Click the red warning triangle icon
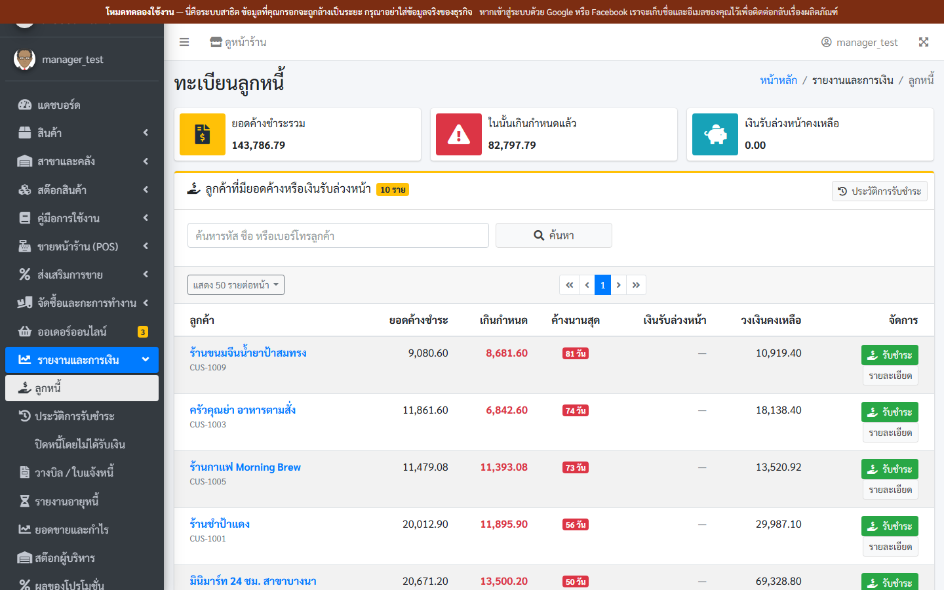The height and width of the screenshot is (590, 944). click(x=459, y=134)
